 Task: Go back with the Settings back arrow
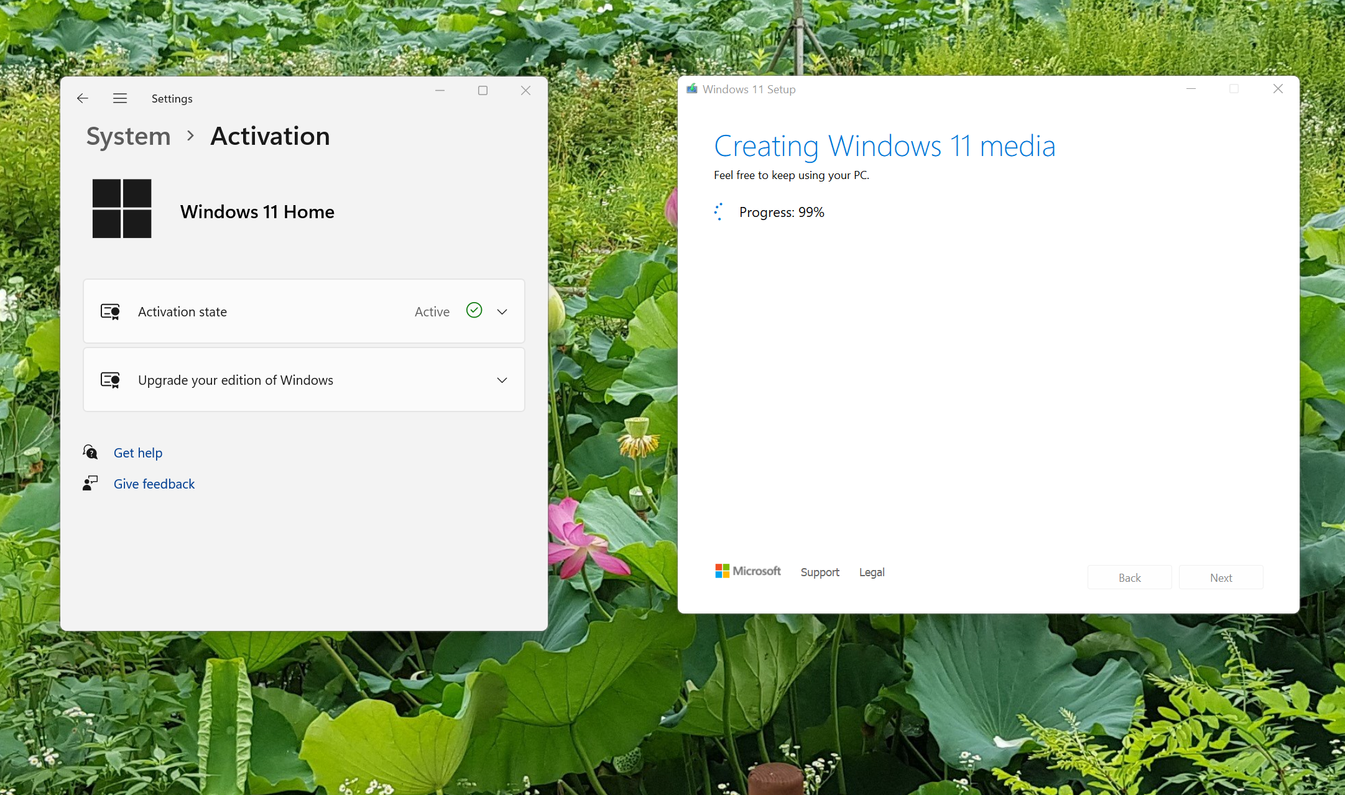(x=83, y=98)
